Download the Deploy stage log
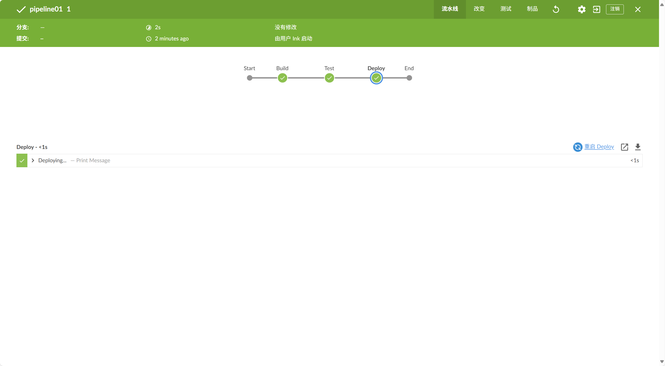This screenshot has height=366, width=665. click(638, 147)
